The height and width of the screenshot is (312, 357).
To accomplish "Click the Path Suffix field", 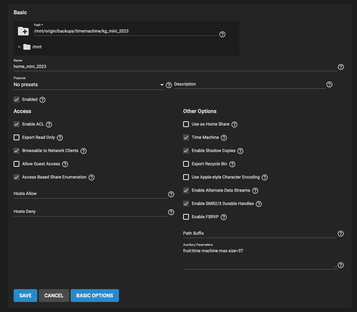I will (x=260, y=233).
